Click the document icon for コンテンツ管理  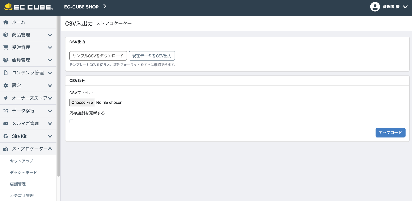click(6, 73)
